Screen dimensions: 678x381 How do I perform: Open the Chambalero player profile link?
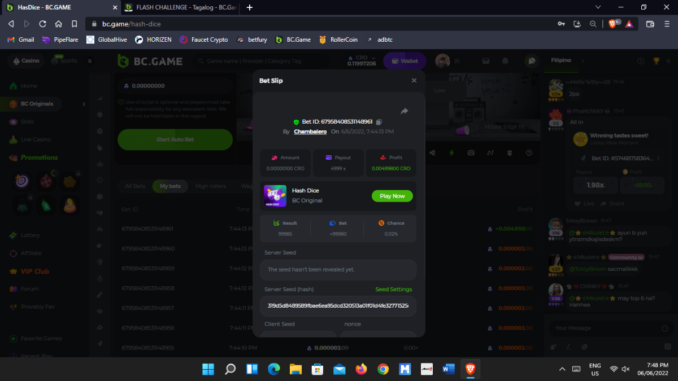pos(310,132)
